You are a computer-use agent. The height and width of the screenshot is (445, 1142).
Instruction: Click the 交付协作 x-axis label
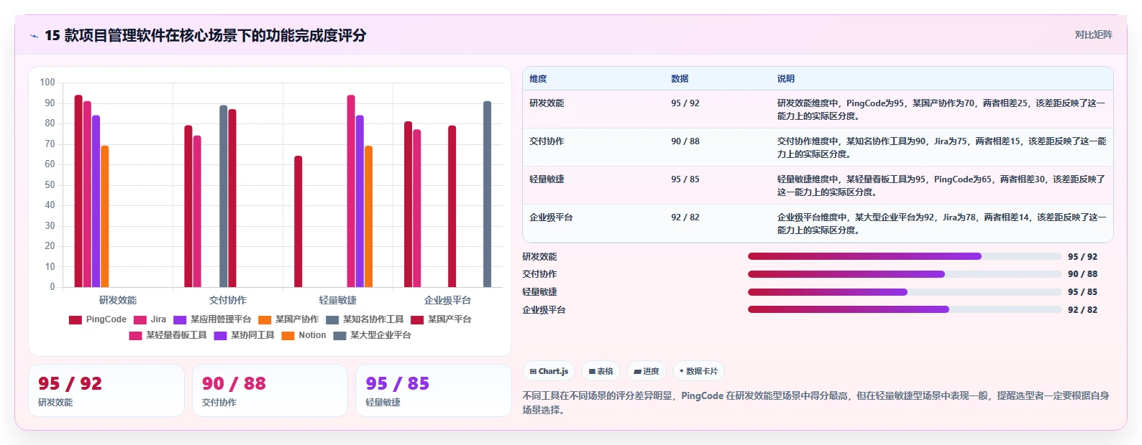tap(228, 300)
